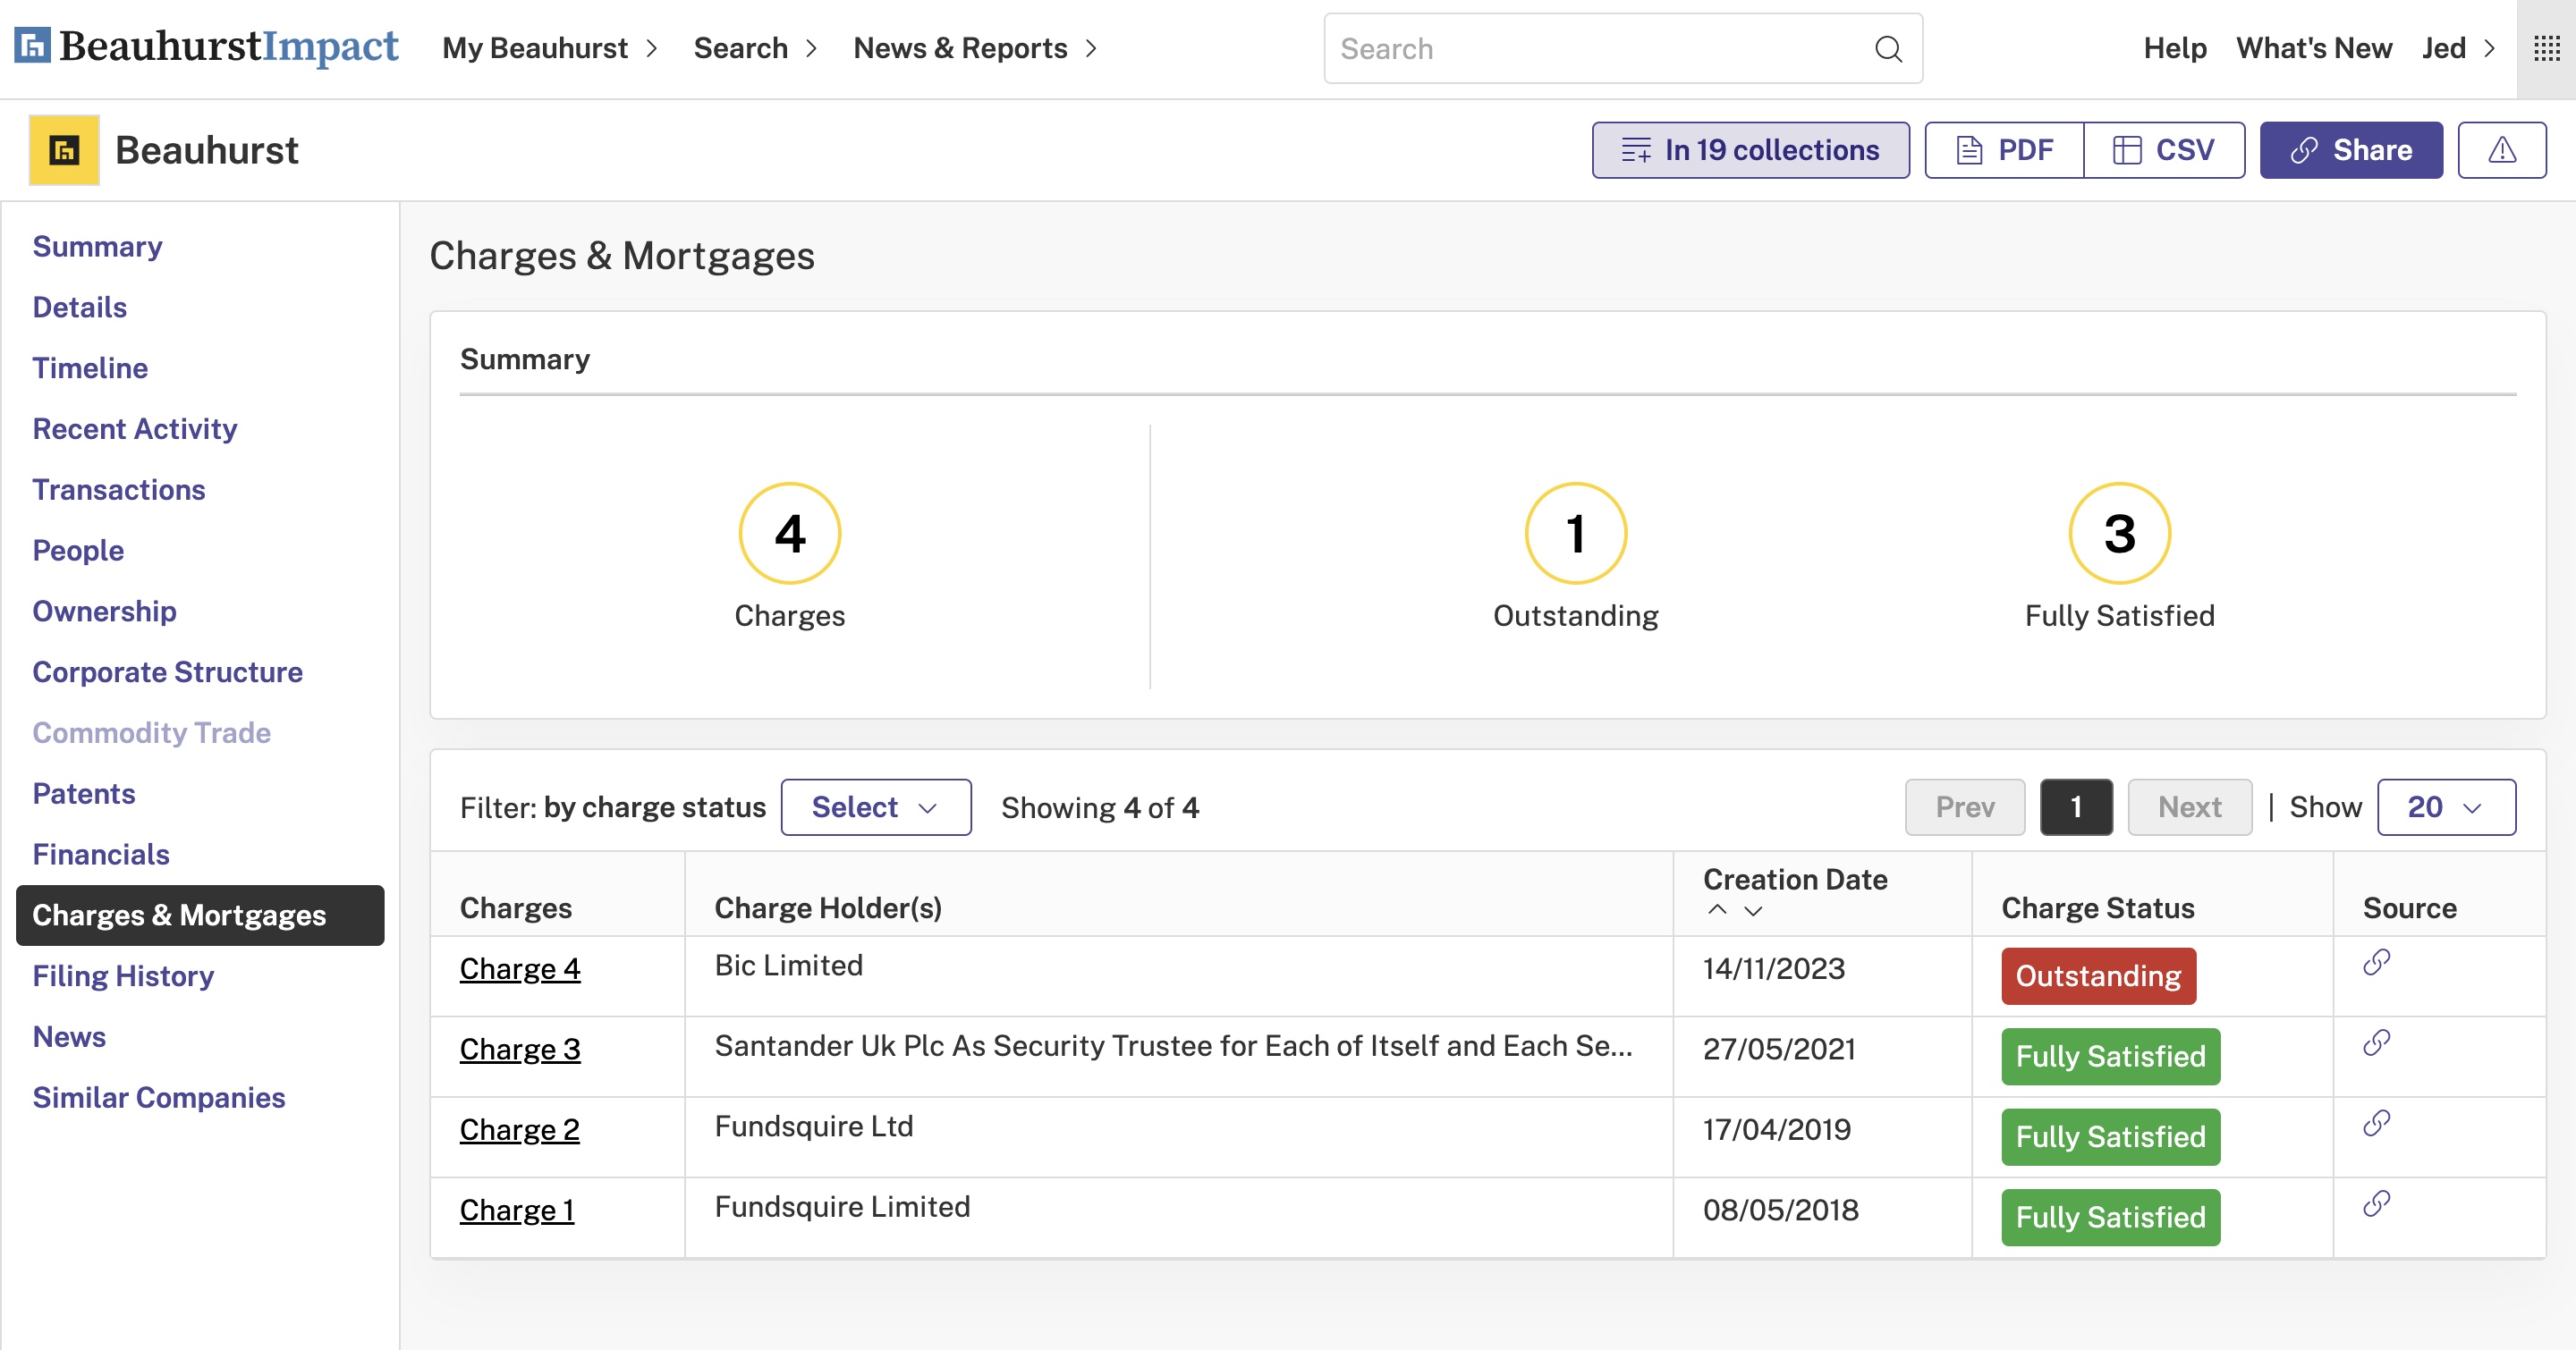The image size is (2576, 1350).
Task: Open source link for Charge 2
Action: coord(2377,1123)
